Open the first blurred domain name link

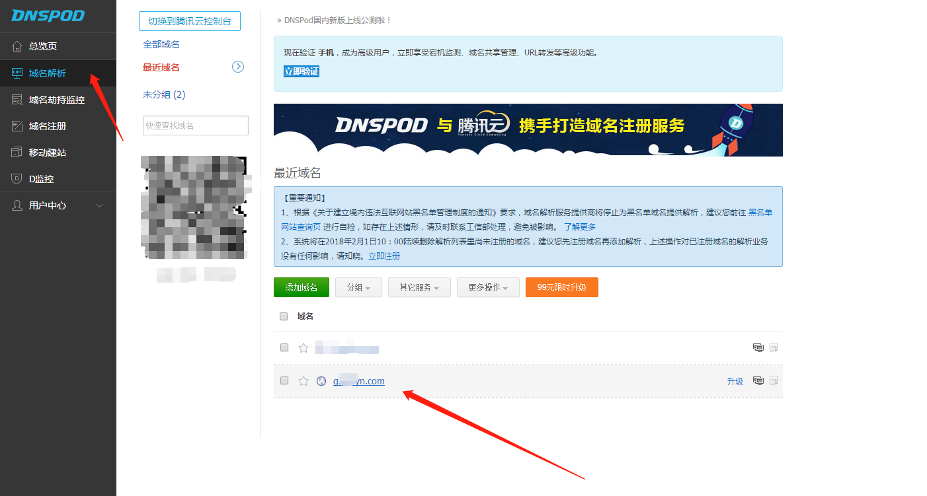point(347,347)
